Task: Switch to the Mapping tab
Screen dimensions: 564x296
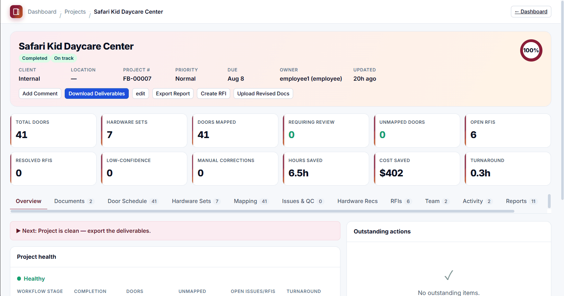Action: tap(251, 201)
